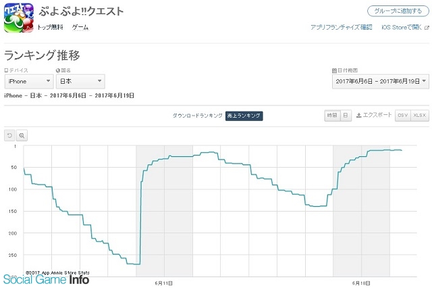Click the magnifier zoom icon above chart
This screenshot has width=432, height=288.
pyautogui.click(x=22, y=135)
